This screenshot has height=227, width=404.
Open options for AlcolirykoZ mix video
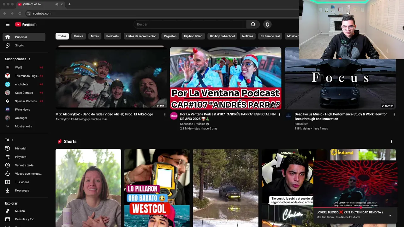165,115
